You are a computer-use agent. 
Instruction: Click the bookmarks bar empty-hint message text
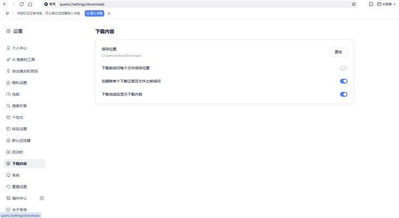(49, 13)
